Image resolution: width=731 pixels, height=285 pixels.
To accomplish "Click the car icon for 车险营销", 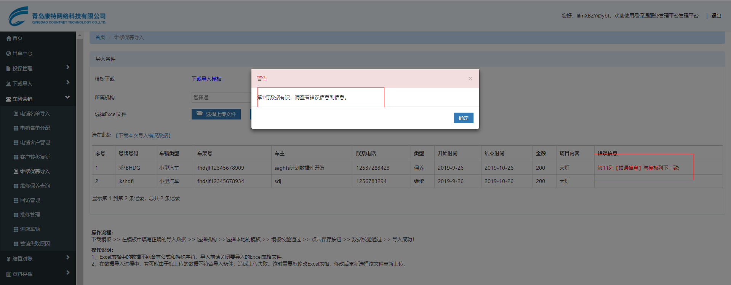I will click(8, 99).
